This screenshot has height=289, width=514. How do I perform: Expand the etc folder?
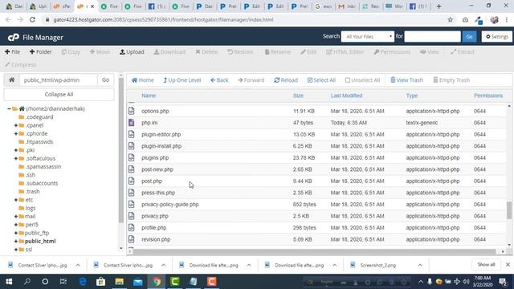pos(16,200)
